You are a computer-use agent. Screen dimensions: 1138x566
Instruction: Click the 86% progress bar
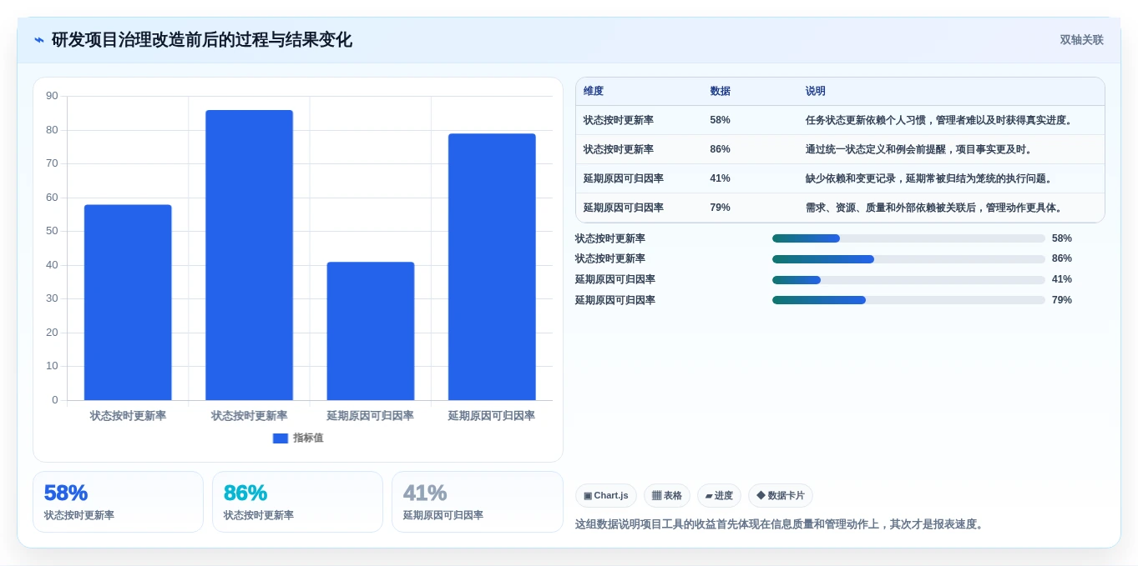[x=908, y=259]
